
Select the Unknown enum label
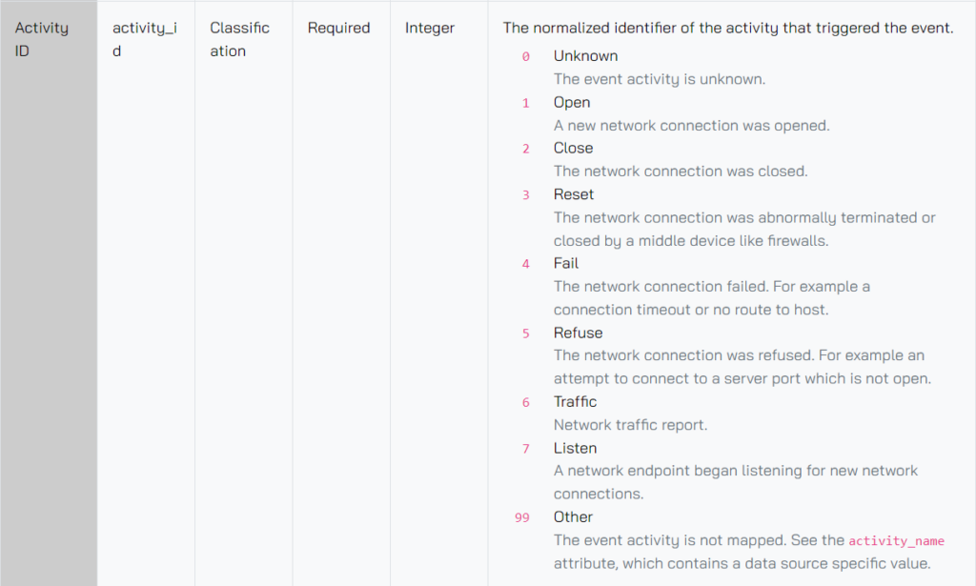585,56
